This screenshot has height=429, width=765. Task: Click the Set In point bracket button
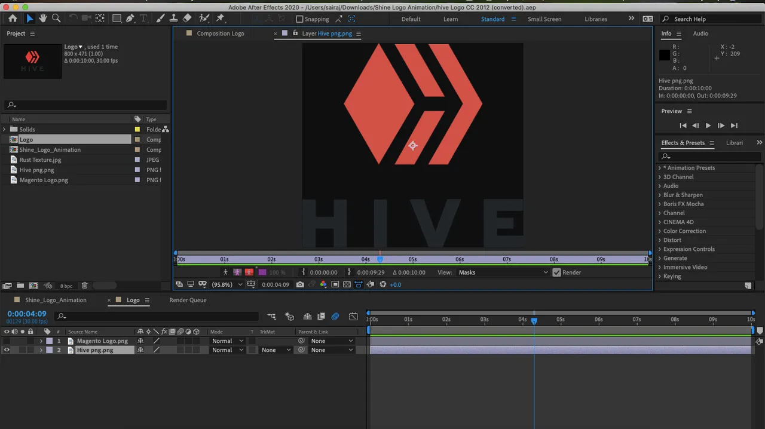[x=304, y=272]
